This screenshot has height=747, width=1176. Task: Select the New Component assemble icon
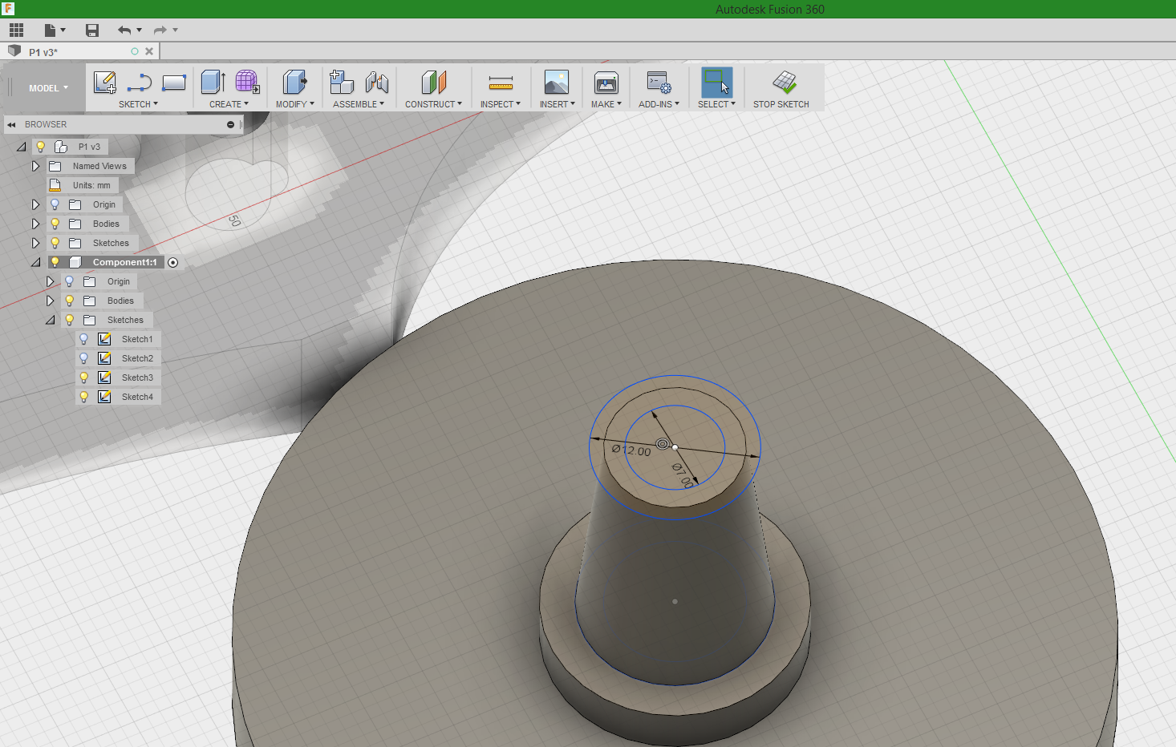[x=342, y=83]
